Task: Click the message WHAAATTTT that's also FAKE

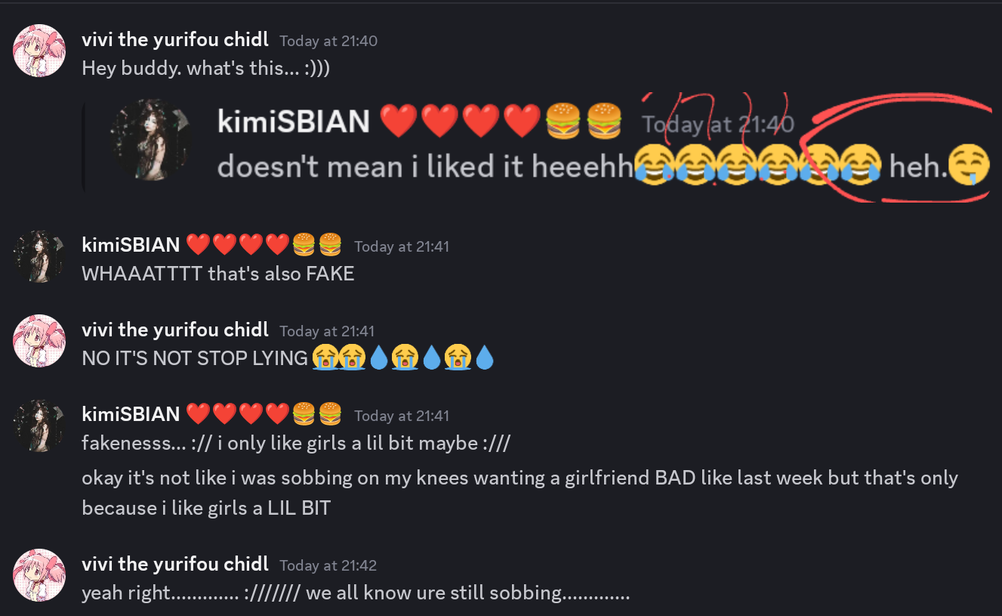Action: [218, 274]
